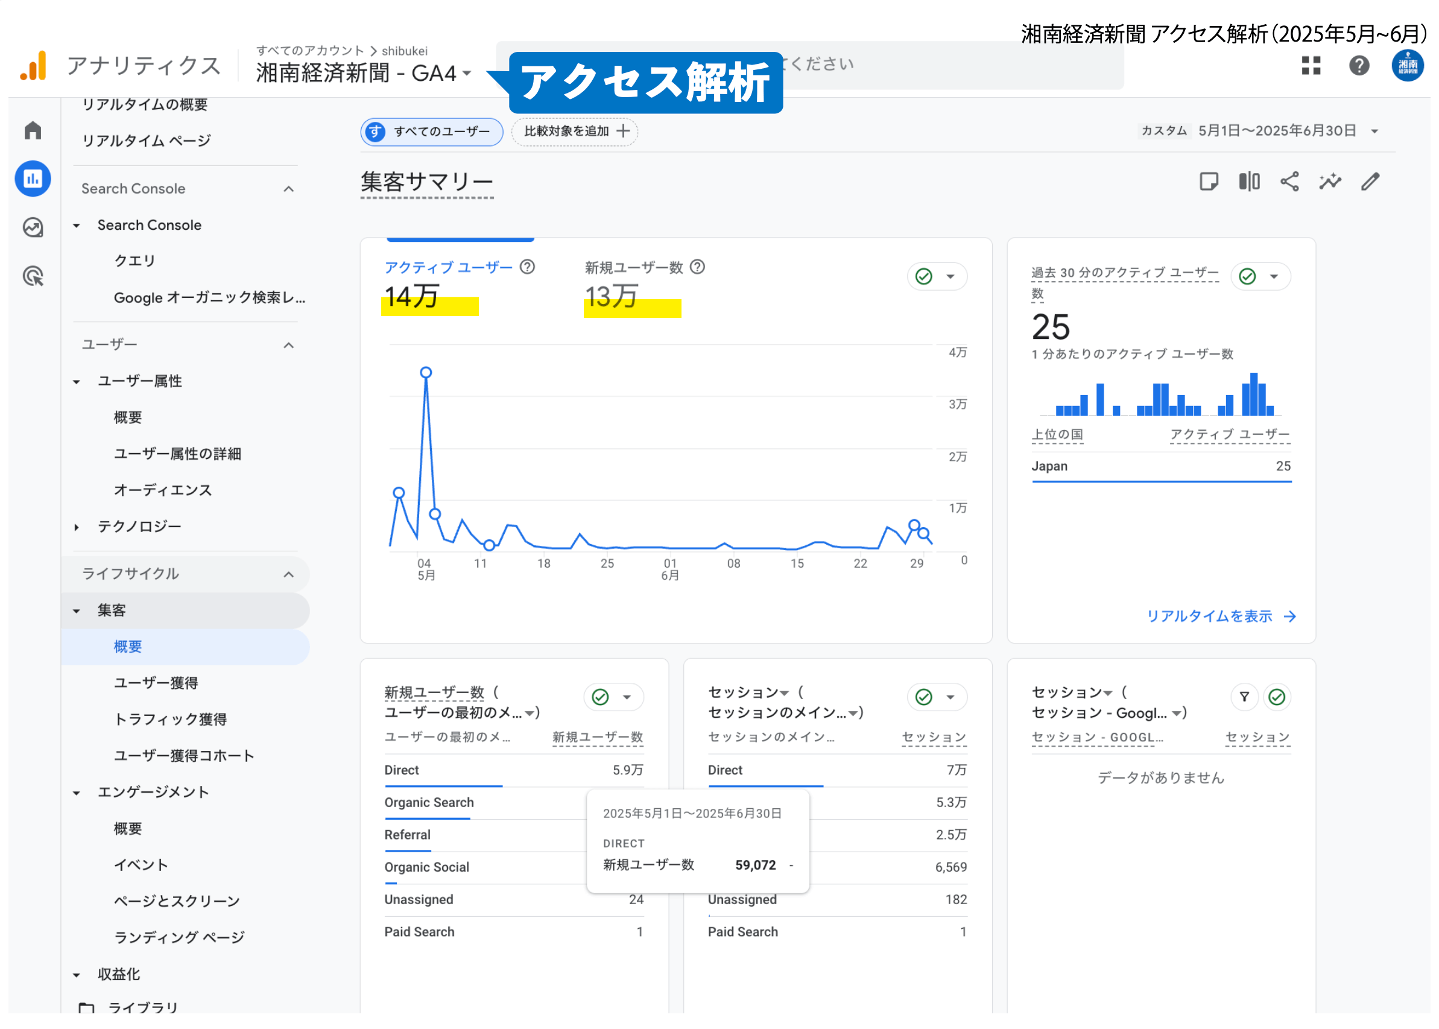Open the Home icon in left rail

33,131
